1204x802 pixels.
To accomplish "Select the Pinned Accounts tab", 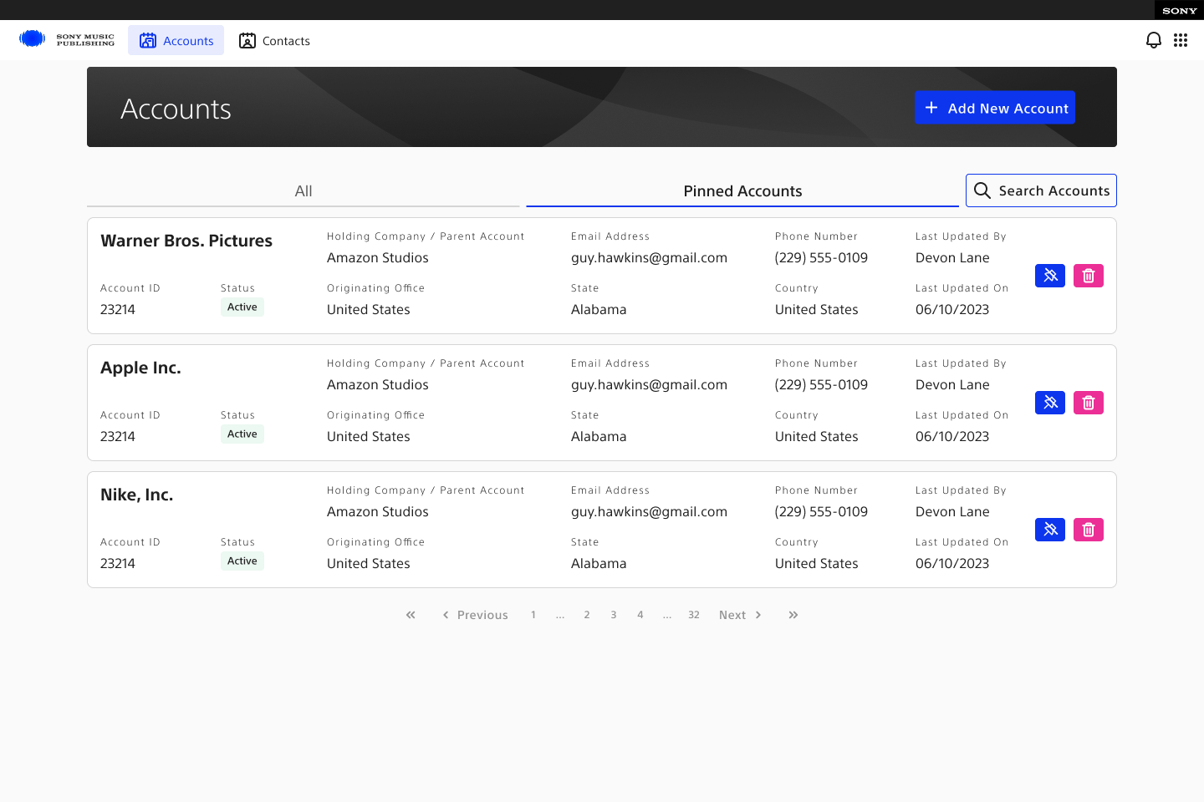I will point(742,191).
